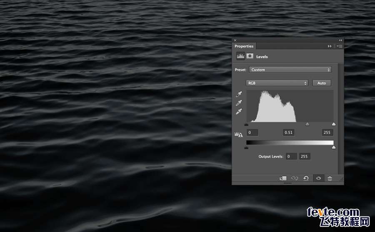
Task: Click the Levels adjustment histogram icon
Action: pos(240,56)
